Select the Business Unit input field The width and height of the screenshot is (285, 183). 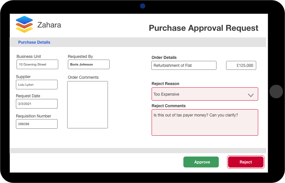point(37,65)
